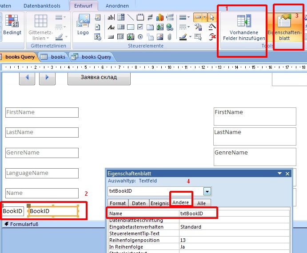Select the option button control tool
The image size is (307, 253).
tap(140, 37)
